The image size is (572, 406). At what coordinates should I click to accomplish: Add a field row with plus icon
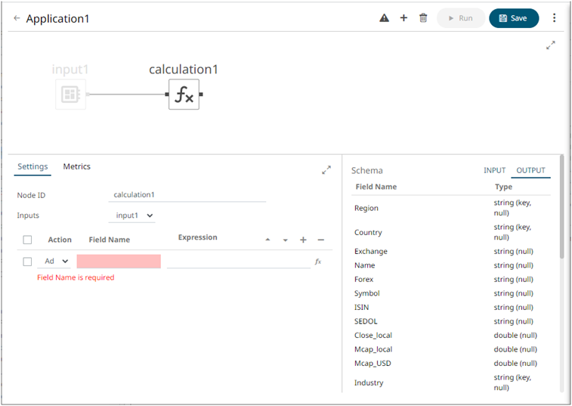303,240
